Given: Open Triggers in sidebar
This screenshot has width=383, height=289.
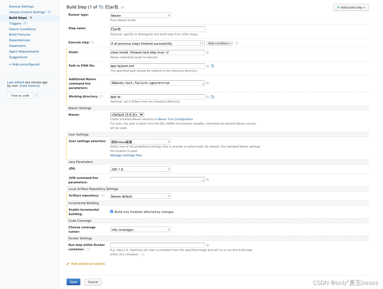Looking at the screenshot, I should [x=15, y=23].
